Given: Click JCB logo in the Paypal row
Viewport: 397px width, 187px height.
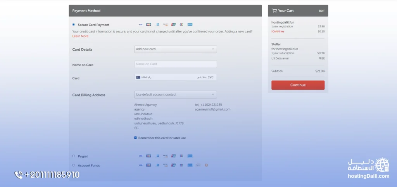Looking at the screenshot, I should [x=181, y=156].
